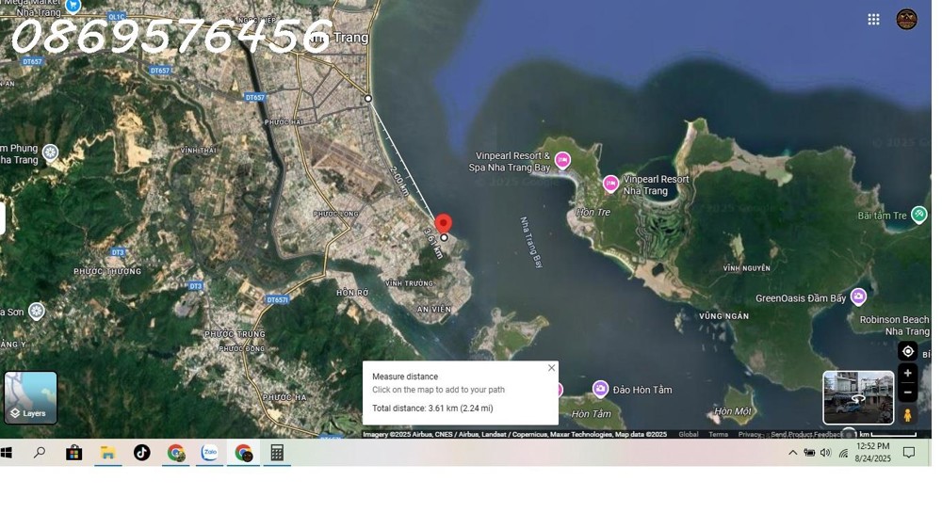
Task: Zoom out the map
Action: pyautogui.click(x=908, y=393)
